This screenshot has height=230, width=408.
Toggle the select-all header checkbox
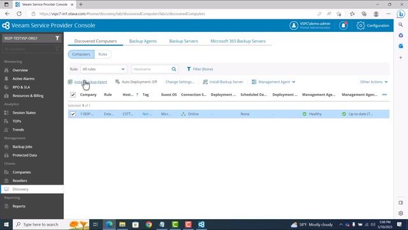pos(73,95)
